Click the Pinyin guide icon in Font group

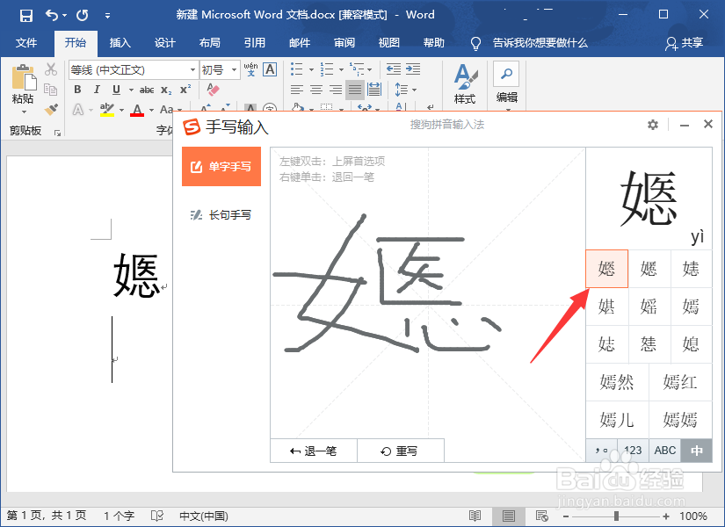[x=250, y=69]
